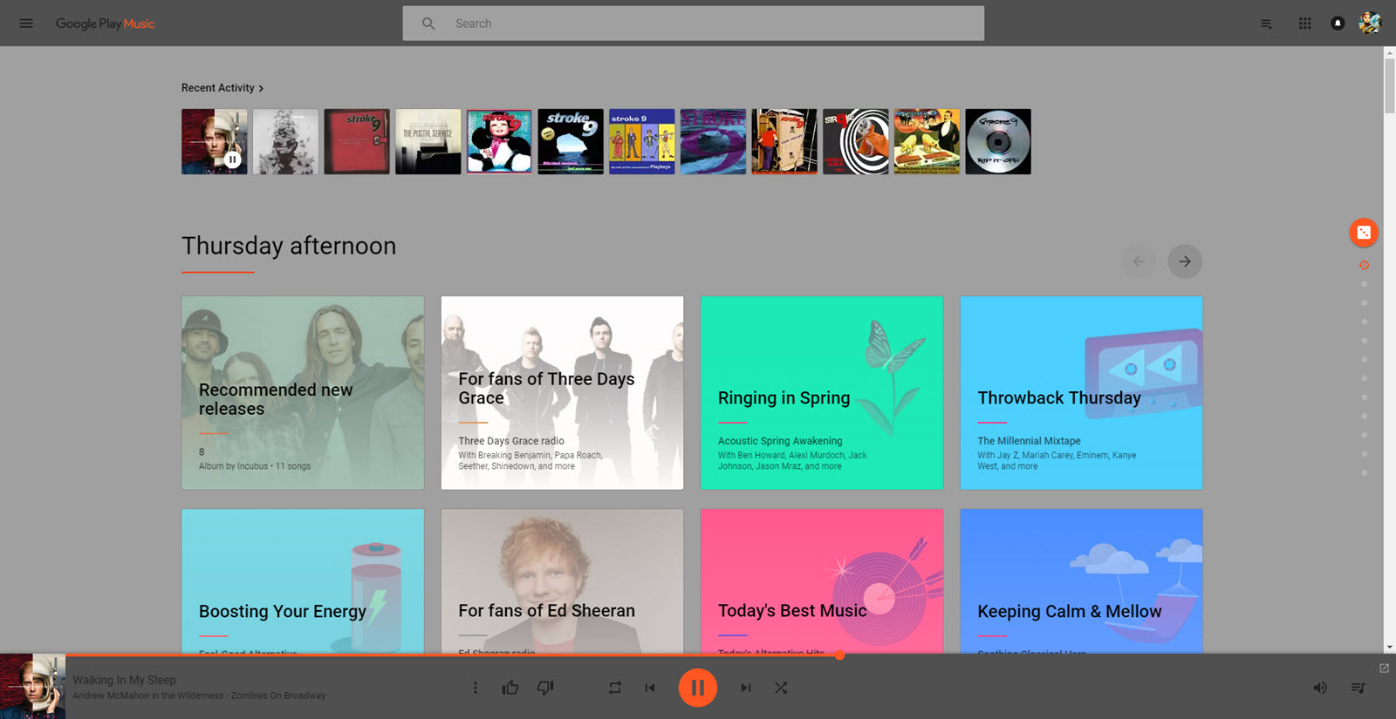Viewport: 1396px width, 719px height.
Task: Click the orange I'm feeling lucky dice button
Action: point(1364,233)
